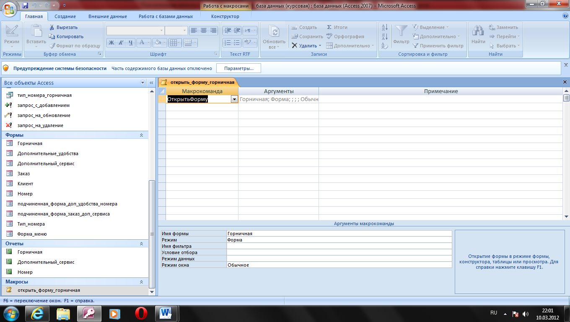Click the Undo arrow in Quick Access Toolbar
The image size is (570, 322).
pos(34,5)
